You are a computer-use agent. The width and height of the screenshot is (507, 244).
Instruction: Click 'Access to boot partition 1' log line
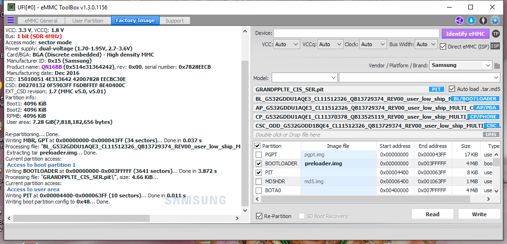42,165
